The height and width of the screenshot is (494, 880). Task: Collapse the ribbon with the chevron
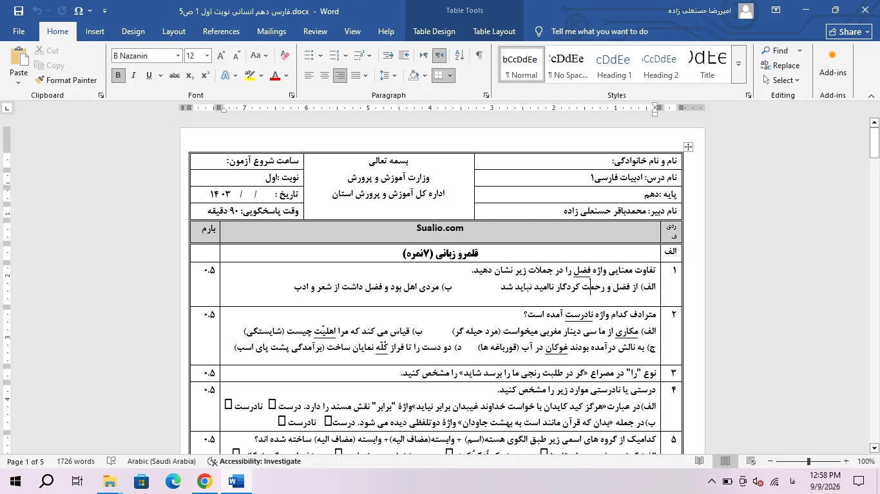point(872,95)
